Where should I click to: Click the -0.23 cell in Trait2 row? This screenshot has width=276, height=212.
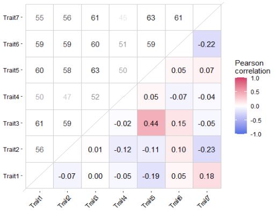pos(207,149)
